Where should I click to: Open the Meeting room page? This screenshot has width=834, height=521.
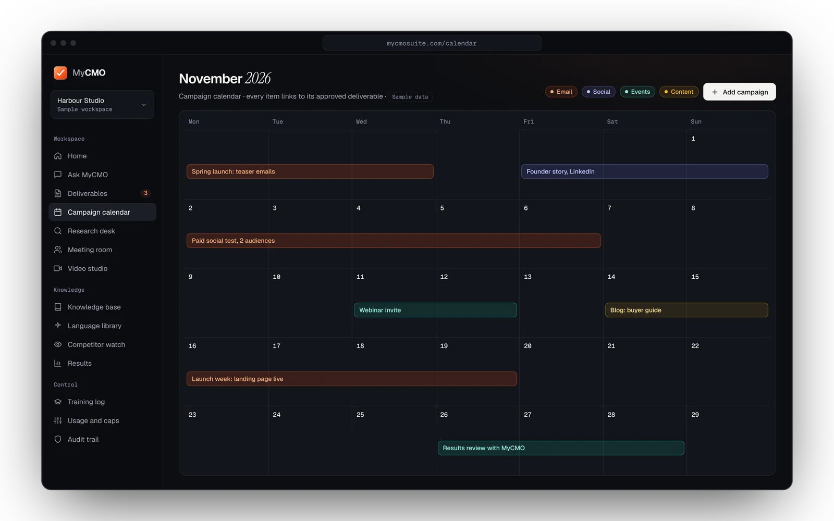pyautogui.click(x=102, y=250)
